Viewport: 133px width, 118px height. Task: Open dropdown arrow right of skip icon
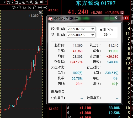(46, 2)
